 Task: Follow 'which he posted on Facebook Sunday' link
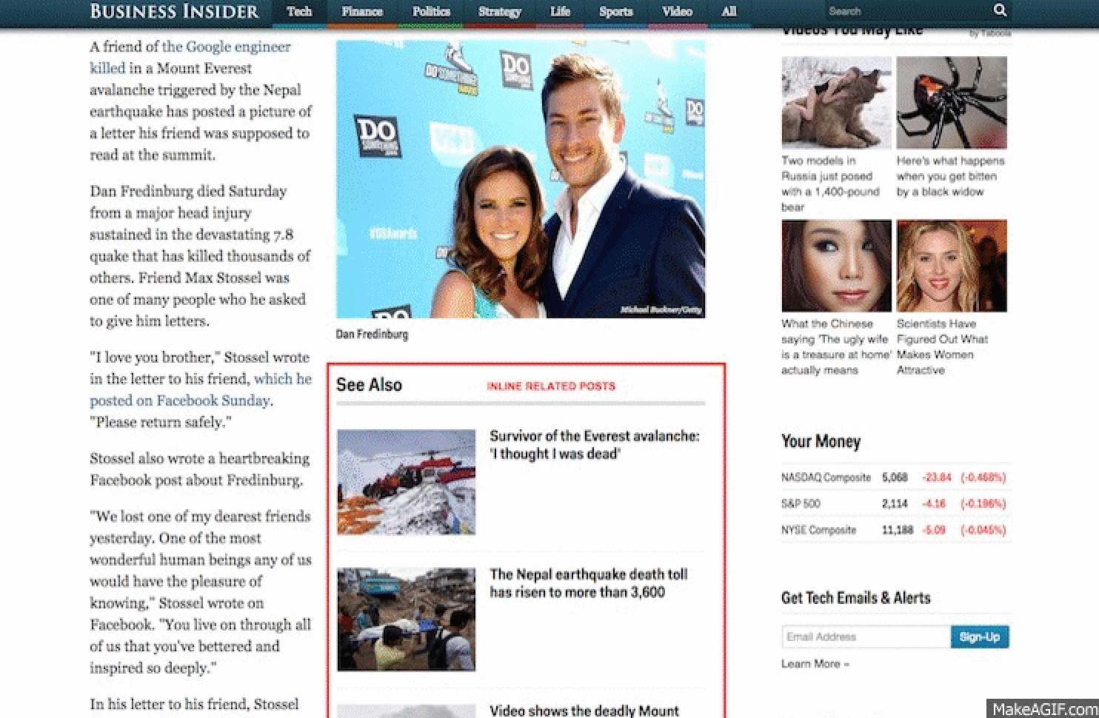[x=201, y=389]
